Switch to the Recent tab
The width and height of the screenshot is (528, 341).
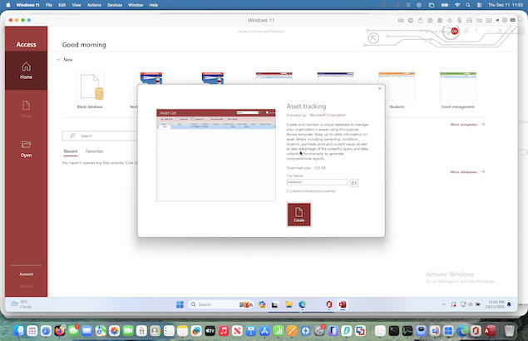click(x=71, y=151)
